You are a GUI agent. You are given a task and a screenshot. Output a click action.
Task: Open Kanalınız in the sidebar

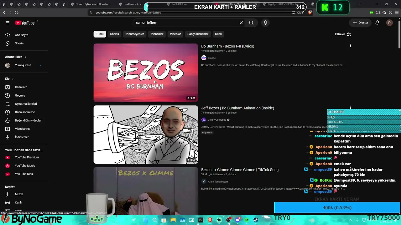[x=21, y=87]
